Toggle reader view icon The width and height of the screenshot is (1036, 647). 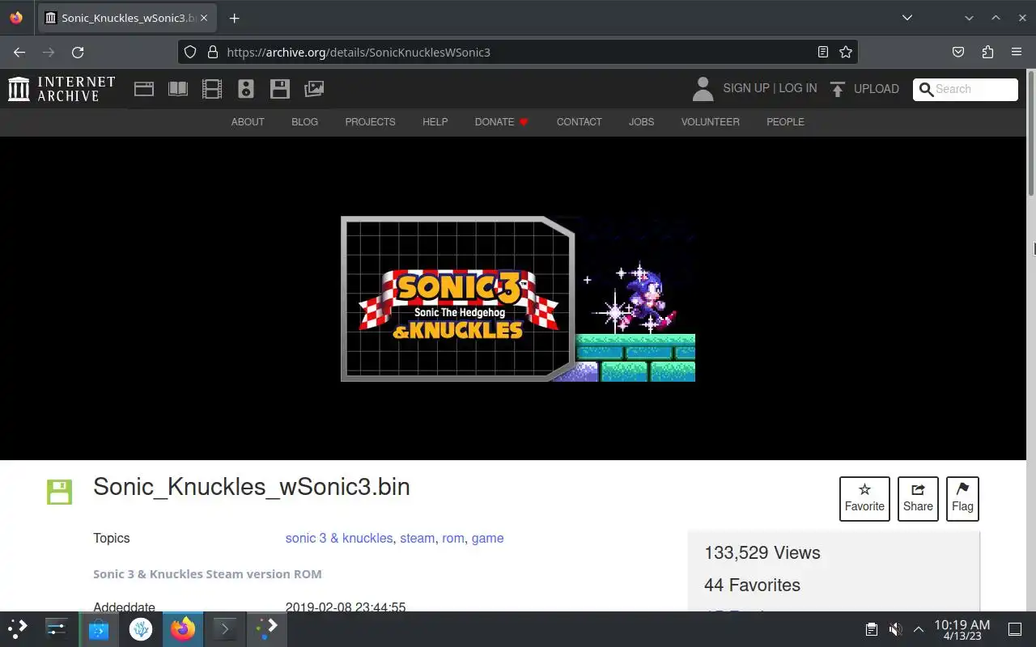coord(823,52)
